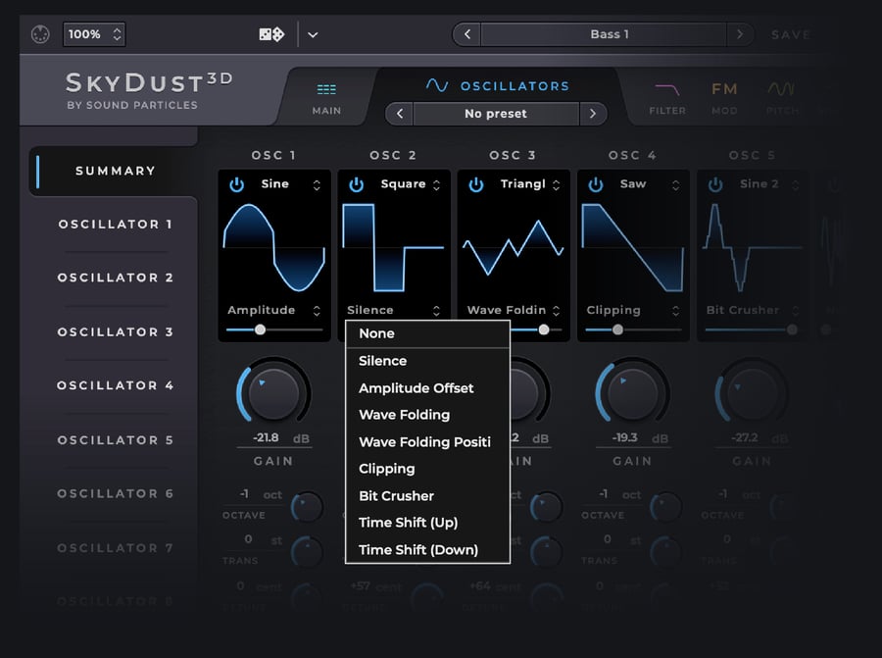Screen dimensions: 882x658
Task: Disable OSC 4 with its power toggle
Action: tap(595, 183)
